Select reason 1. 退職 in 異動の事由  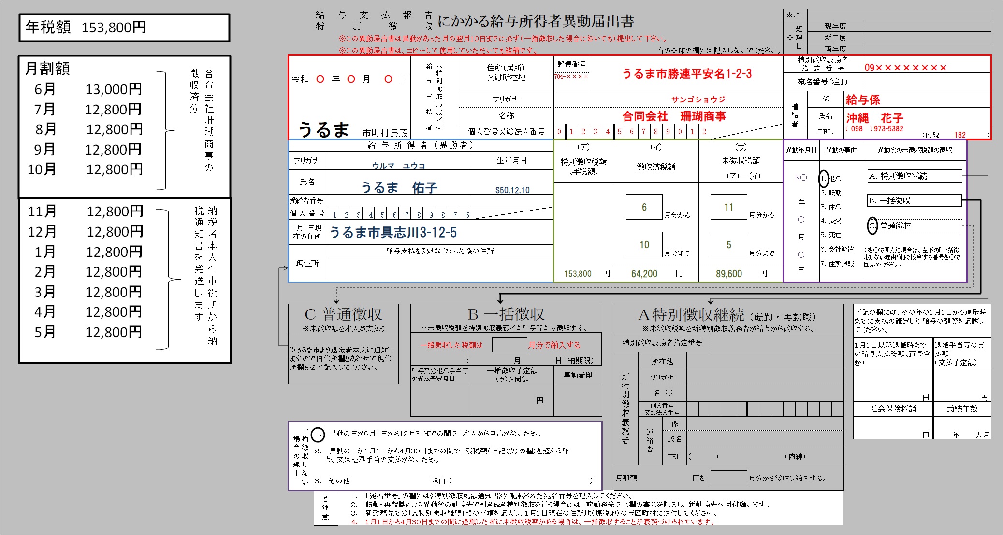(830, 179)
